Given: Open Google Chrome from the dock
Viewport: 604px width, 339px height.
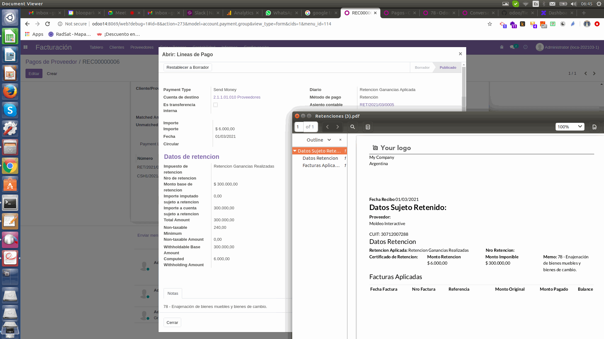Looking at the screenshot, I should pos(10,166).
